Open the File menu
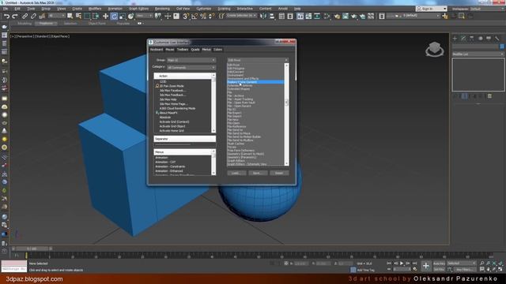 (6, 9)
